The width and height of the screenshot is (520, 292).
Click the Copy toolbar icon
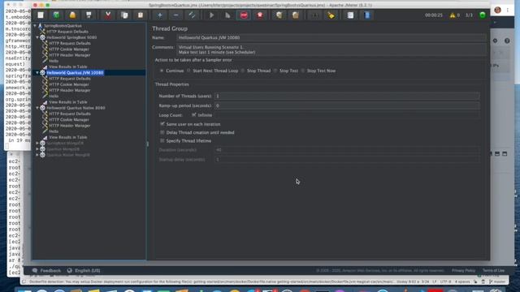click(x=124, y=15)
